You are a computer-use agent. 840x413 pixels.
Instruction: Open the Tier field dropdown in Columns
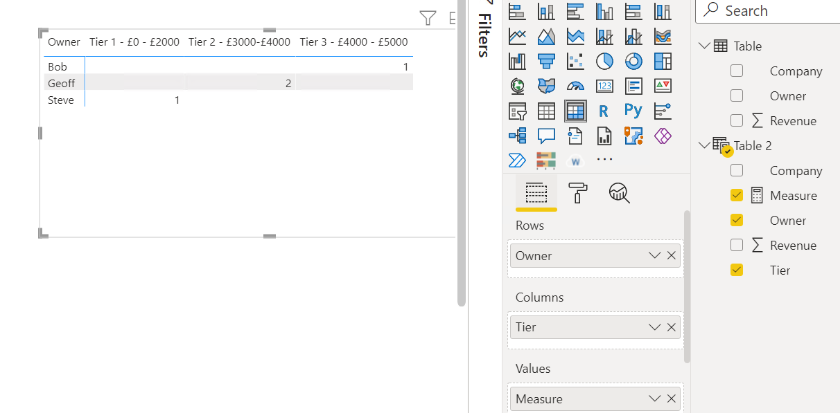pos(654,327)
